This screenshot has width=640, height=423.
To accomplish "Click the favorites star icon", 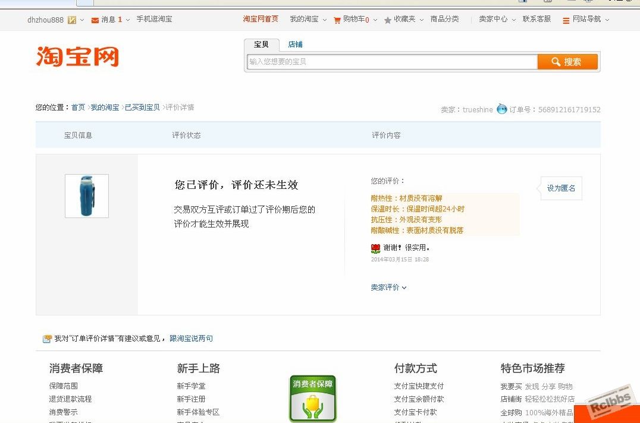I will click(387, 20).
